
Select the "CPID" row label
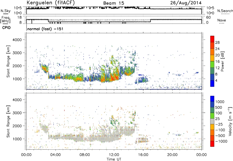[x=6, y=28]
